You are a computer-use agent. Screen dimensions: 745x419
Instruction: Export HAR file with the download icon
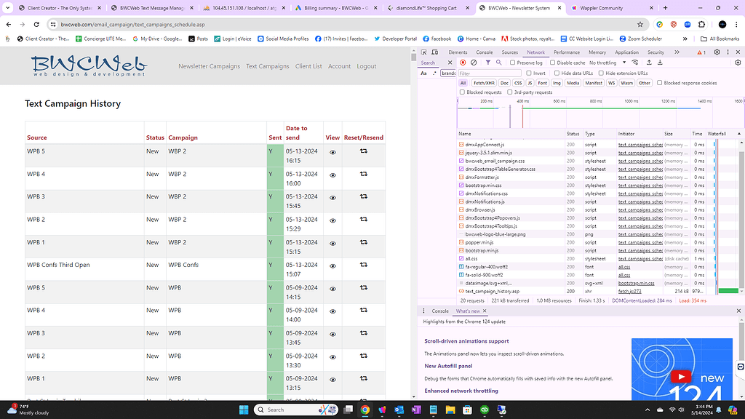659,63
